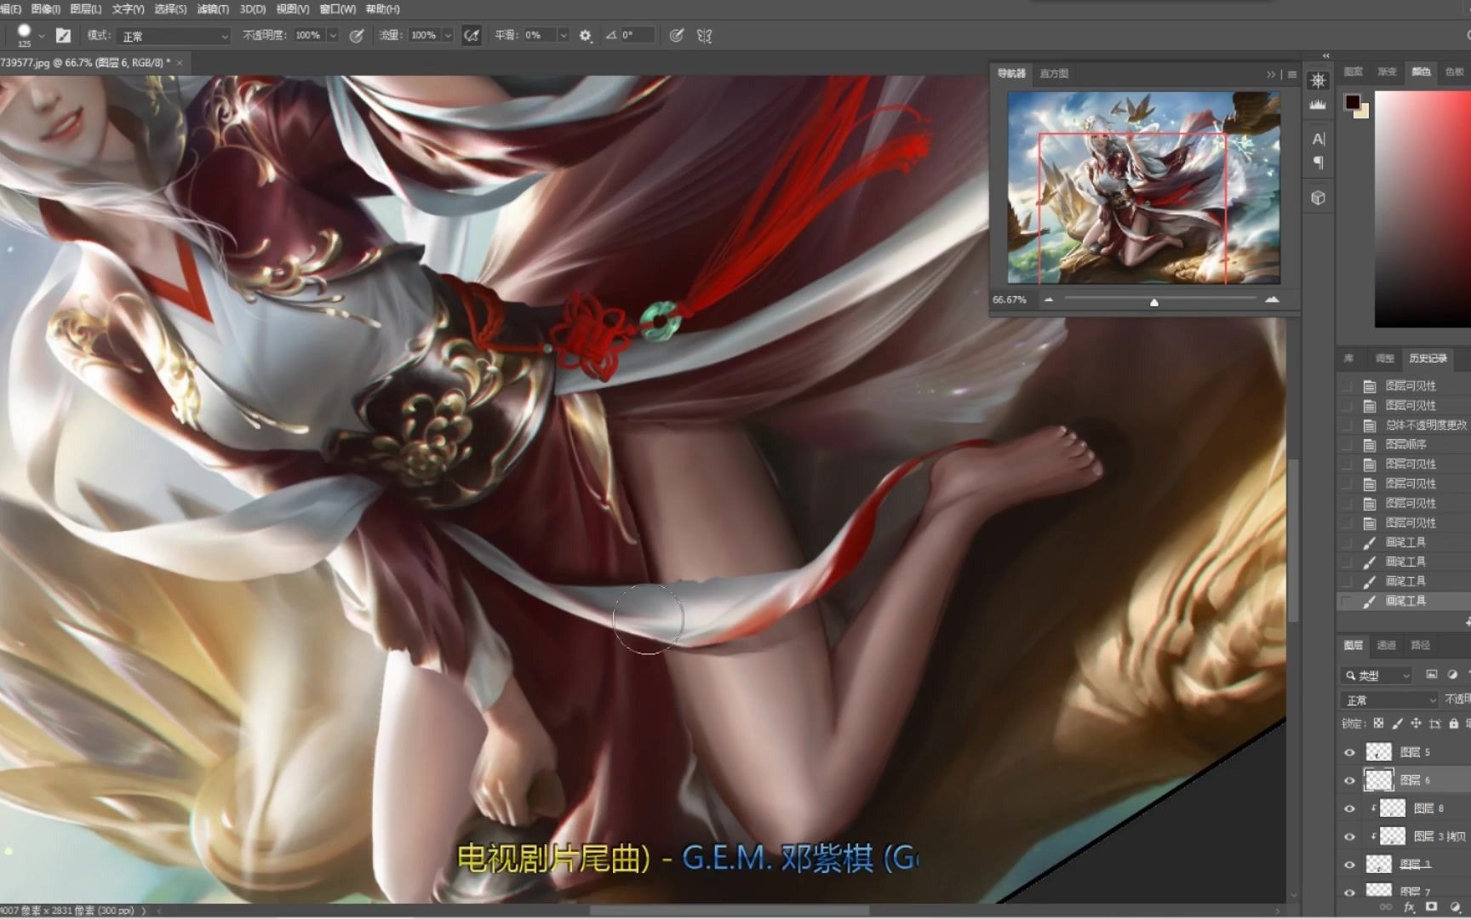Click the brush angle input field

[638, 36]
